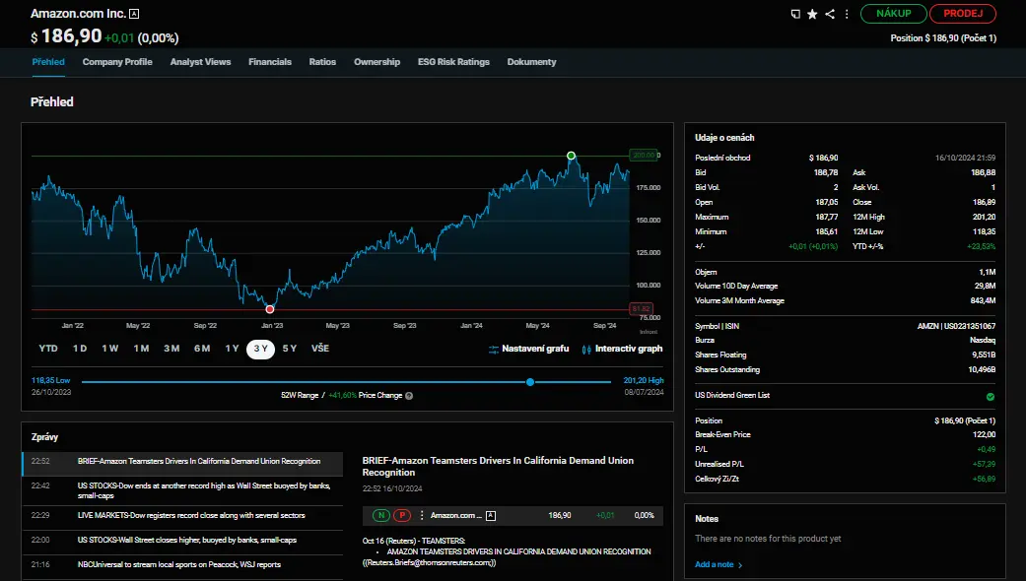1026x581 pixels.
Task: Click the 118,35 Low label under the chart
Action: [50, 380]
